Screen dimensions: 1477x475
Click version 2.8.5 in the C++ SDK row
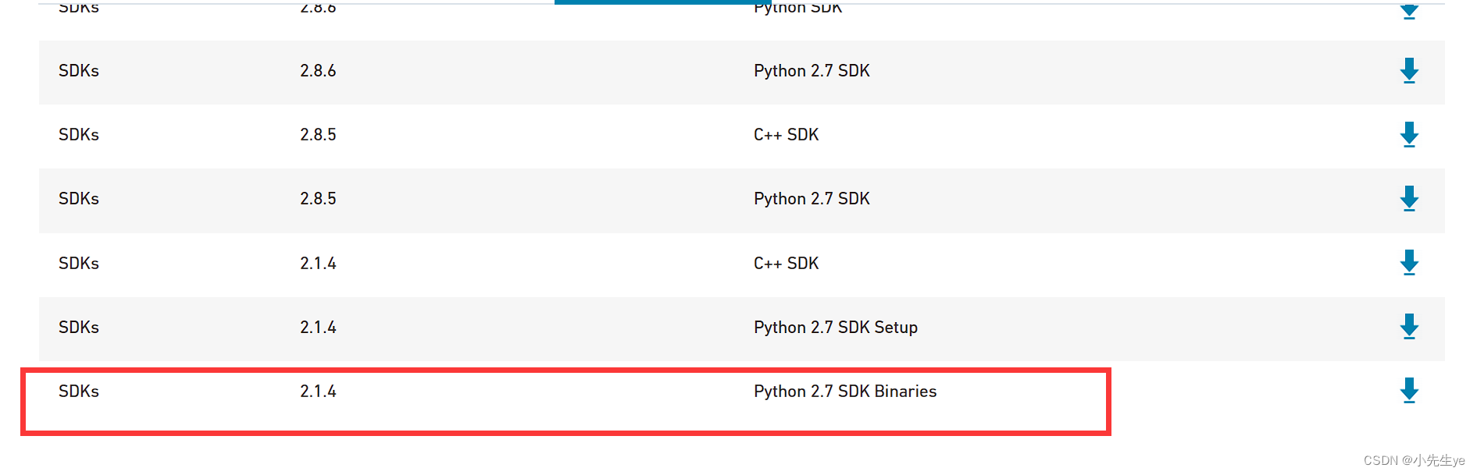318,135
